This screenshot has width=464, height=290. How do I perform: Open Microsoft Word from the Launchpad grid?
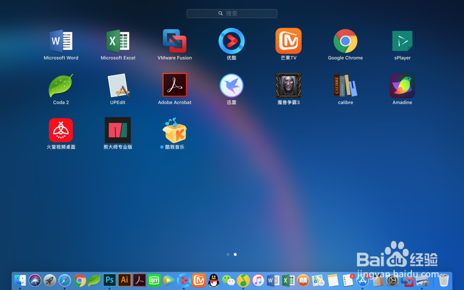pyautogui.click(x=61, y=41)
